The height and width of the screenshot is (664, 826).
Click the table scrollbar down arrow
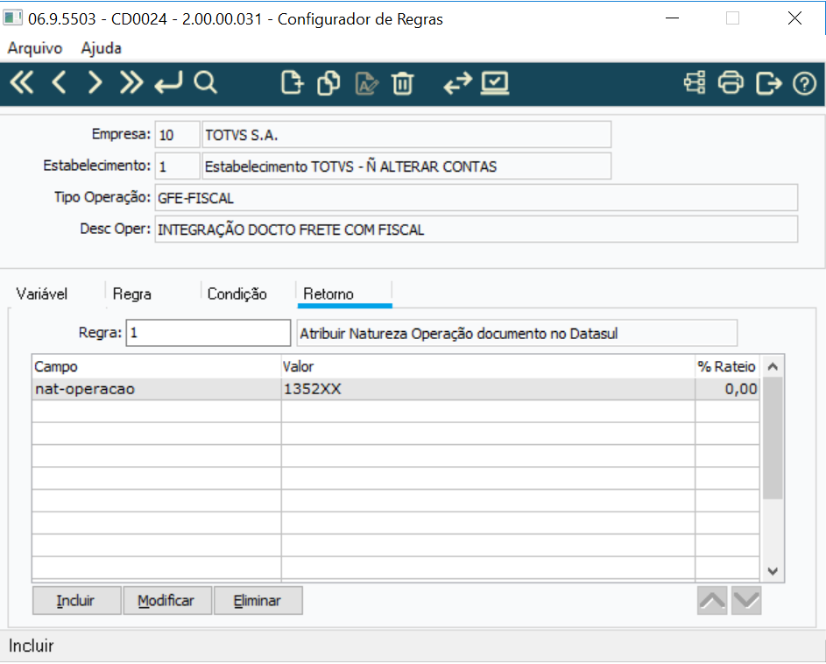773,571
